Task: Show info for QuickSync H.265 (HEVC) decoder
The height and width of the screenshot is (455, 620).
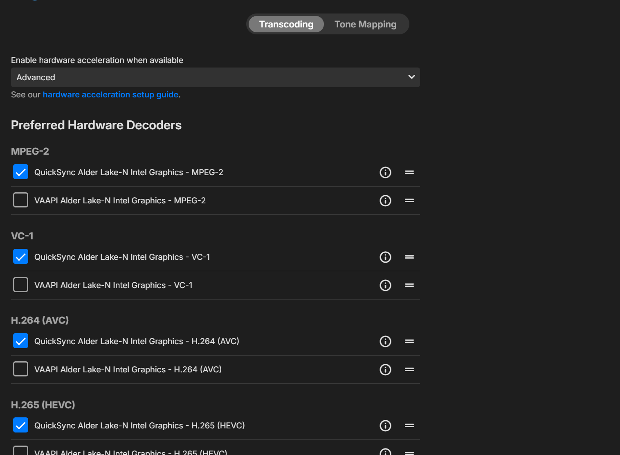Action: [385, 426]
